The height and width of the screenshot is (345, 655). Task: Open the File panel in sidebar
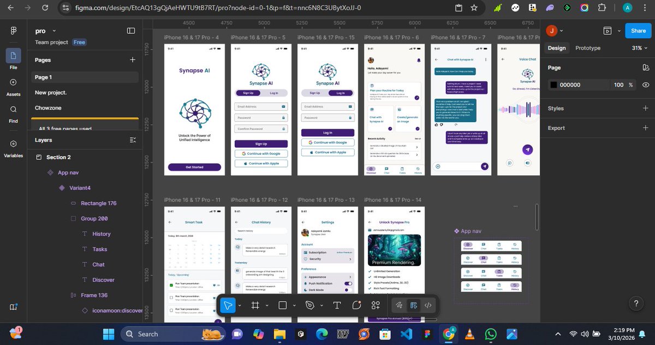coord(13,56)
